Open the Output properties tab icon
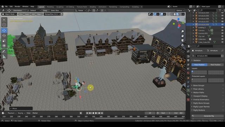225x127 pixels. 188,60
